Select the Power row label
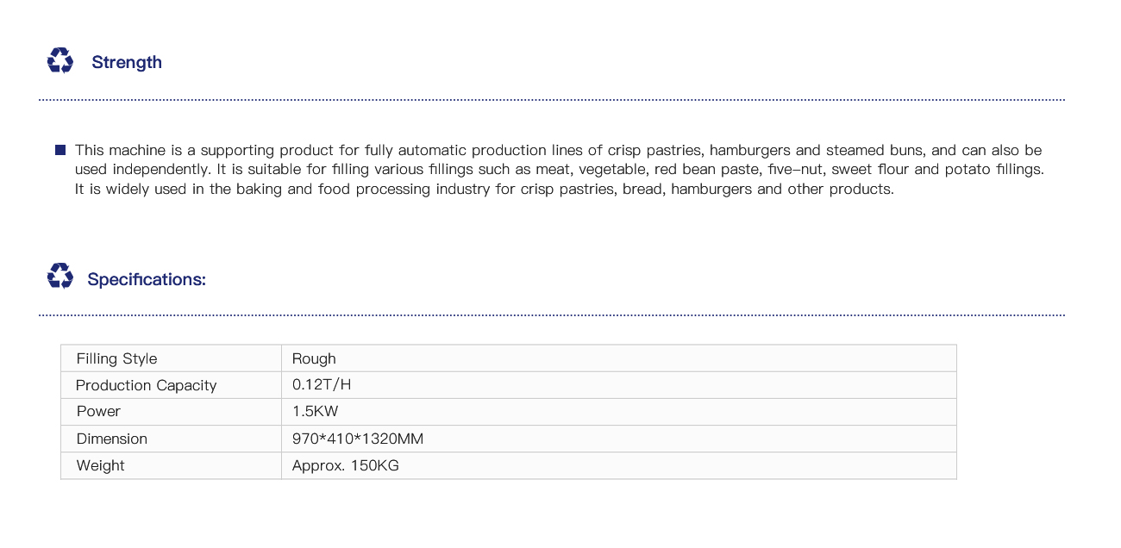Screen dimensions: 1121x548 tap(171, 412)
